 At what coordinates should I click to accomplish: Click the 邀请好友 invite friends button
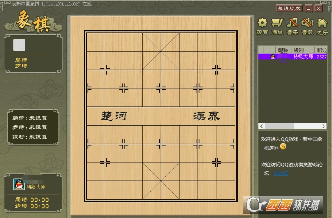(x=289, y=8)
